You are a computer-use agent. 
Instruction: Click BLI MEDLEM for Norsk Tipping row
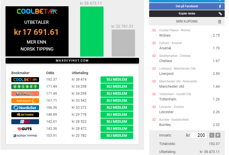(117, 135)
